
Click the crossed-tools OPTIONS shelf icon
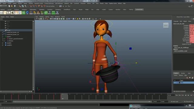57,13
